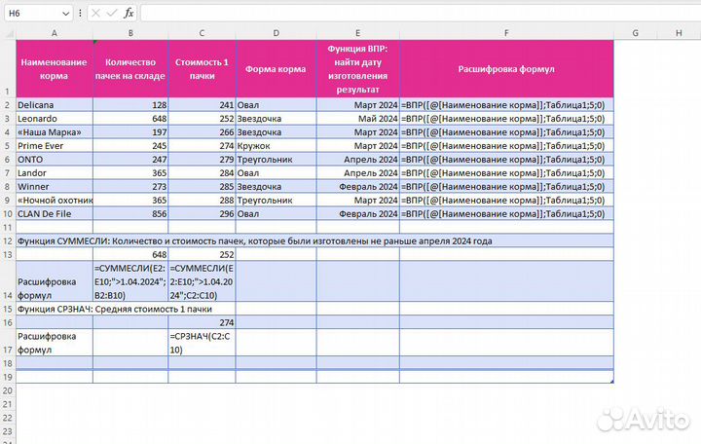
Task: Select column H header
Action: (679, 33)
